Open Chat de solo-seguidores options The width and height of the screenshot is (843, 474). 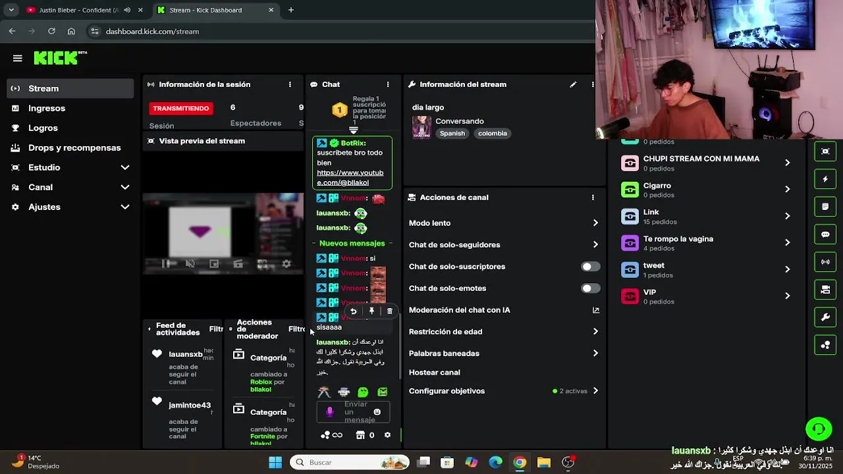[x=504, y=245]
